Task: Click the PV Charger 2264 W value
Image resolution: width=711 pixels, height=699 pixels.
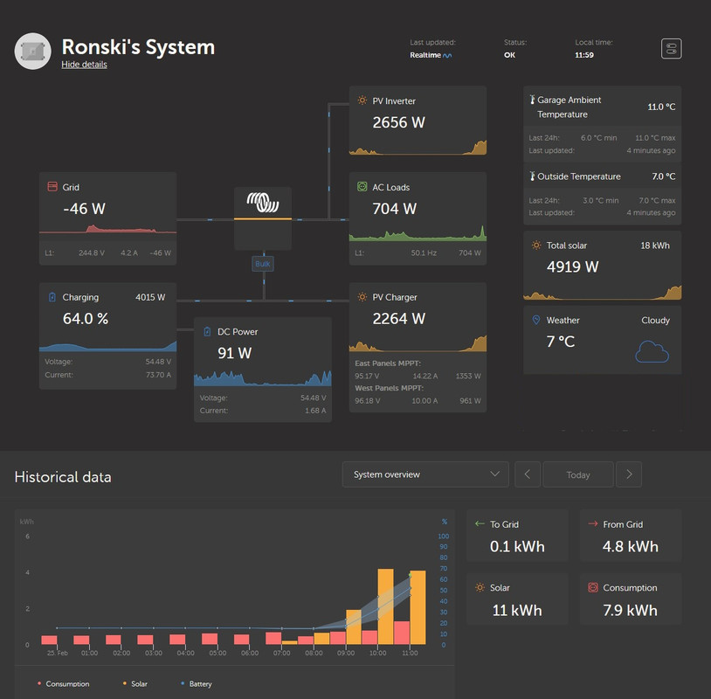Action: (x=398, y=318)
